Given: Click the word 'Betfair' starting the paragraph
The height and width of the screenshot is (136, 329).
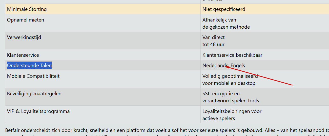Looking at the screenshot, I should tap(12, 130).
